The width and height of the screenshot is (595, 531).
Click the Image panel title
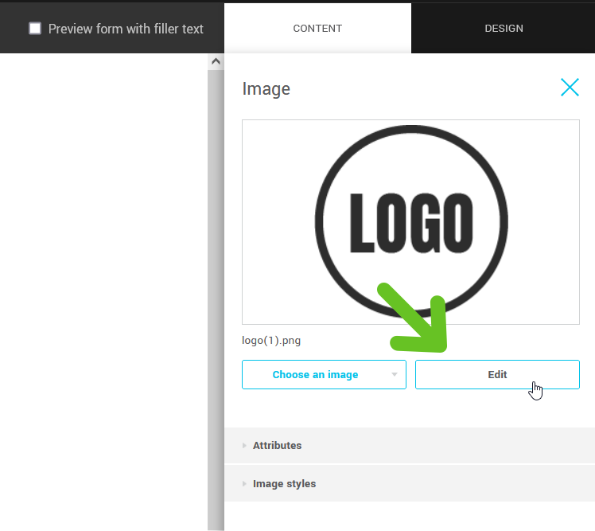point(266,88)
